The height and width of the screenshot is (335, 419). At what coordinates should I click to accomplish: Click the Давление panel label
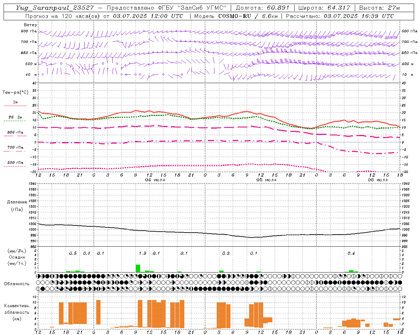[x=17, y=202]
